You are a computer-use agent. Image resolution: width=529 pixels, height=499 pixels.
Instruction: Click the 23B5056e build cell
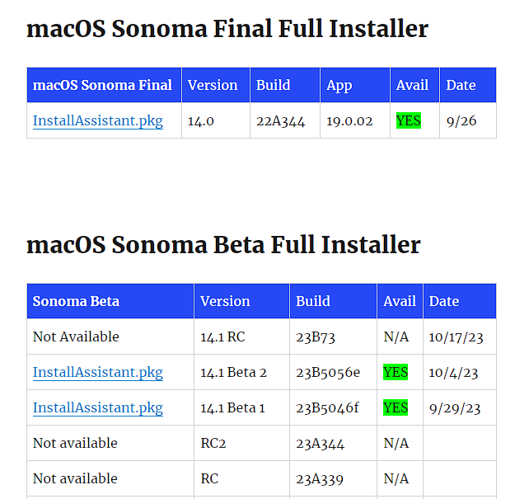tap(328, 372)
